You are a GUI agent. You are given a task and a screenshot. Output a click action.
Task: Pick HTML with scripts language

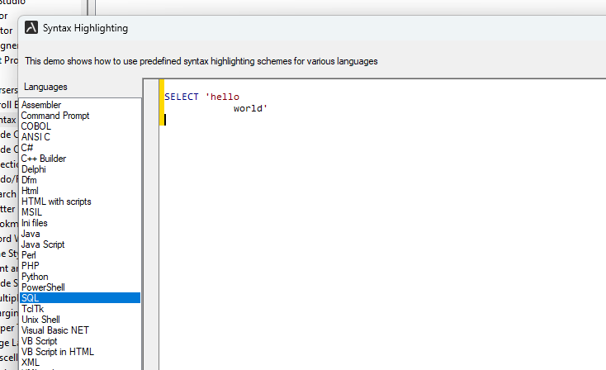(56, 202)
